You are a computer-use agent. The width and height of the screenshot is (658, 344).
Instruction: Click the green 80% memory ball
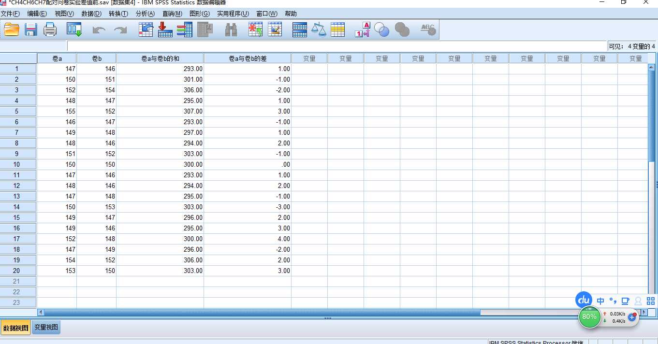[x=589, y=317]
